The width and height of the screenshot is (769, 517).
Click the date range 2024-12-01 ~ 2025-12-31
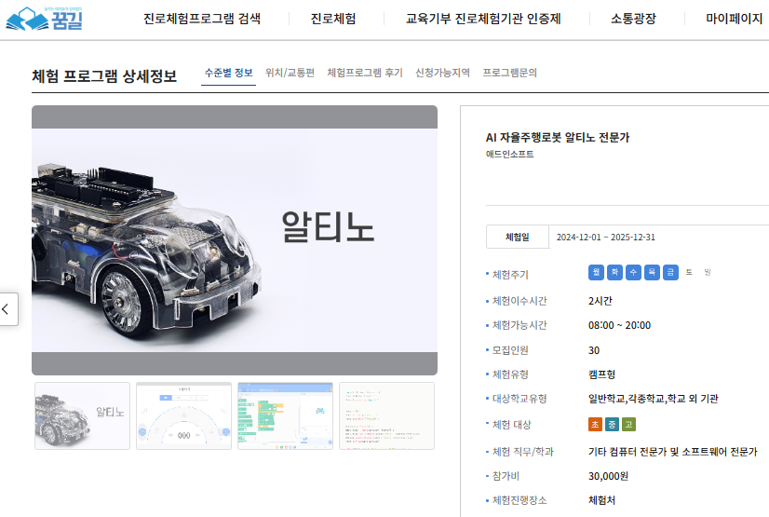[x=606, y=238]
